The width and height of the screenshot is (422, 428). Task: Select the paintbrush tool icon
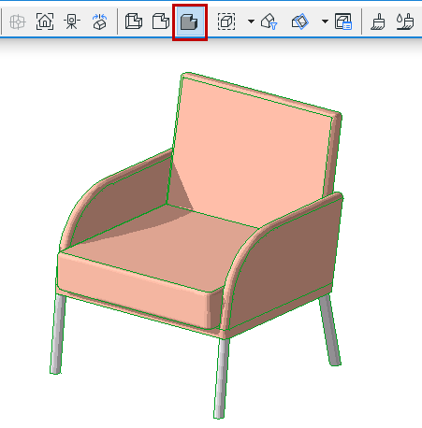click(x=378, y=21)
